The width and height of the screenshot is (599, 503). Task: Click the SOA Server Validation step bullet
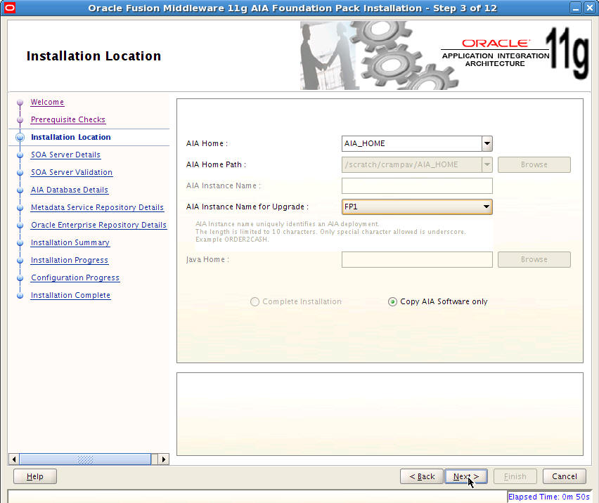(x=20, y=173)
